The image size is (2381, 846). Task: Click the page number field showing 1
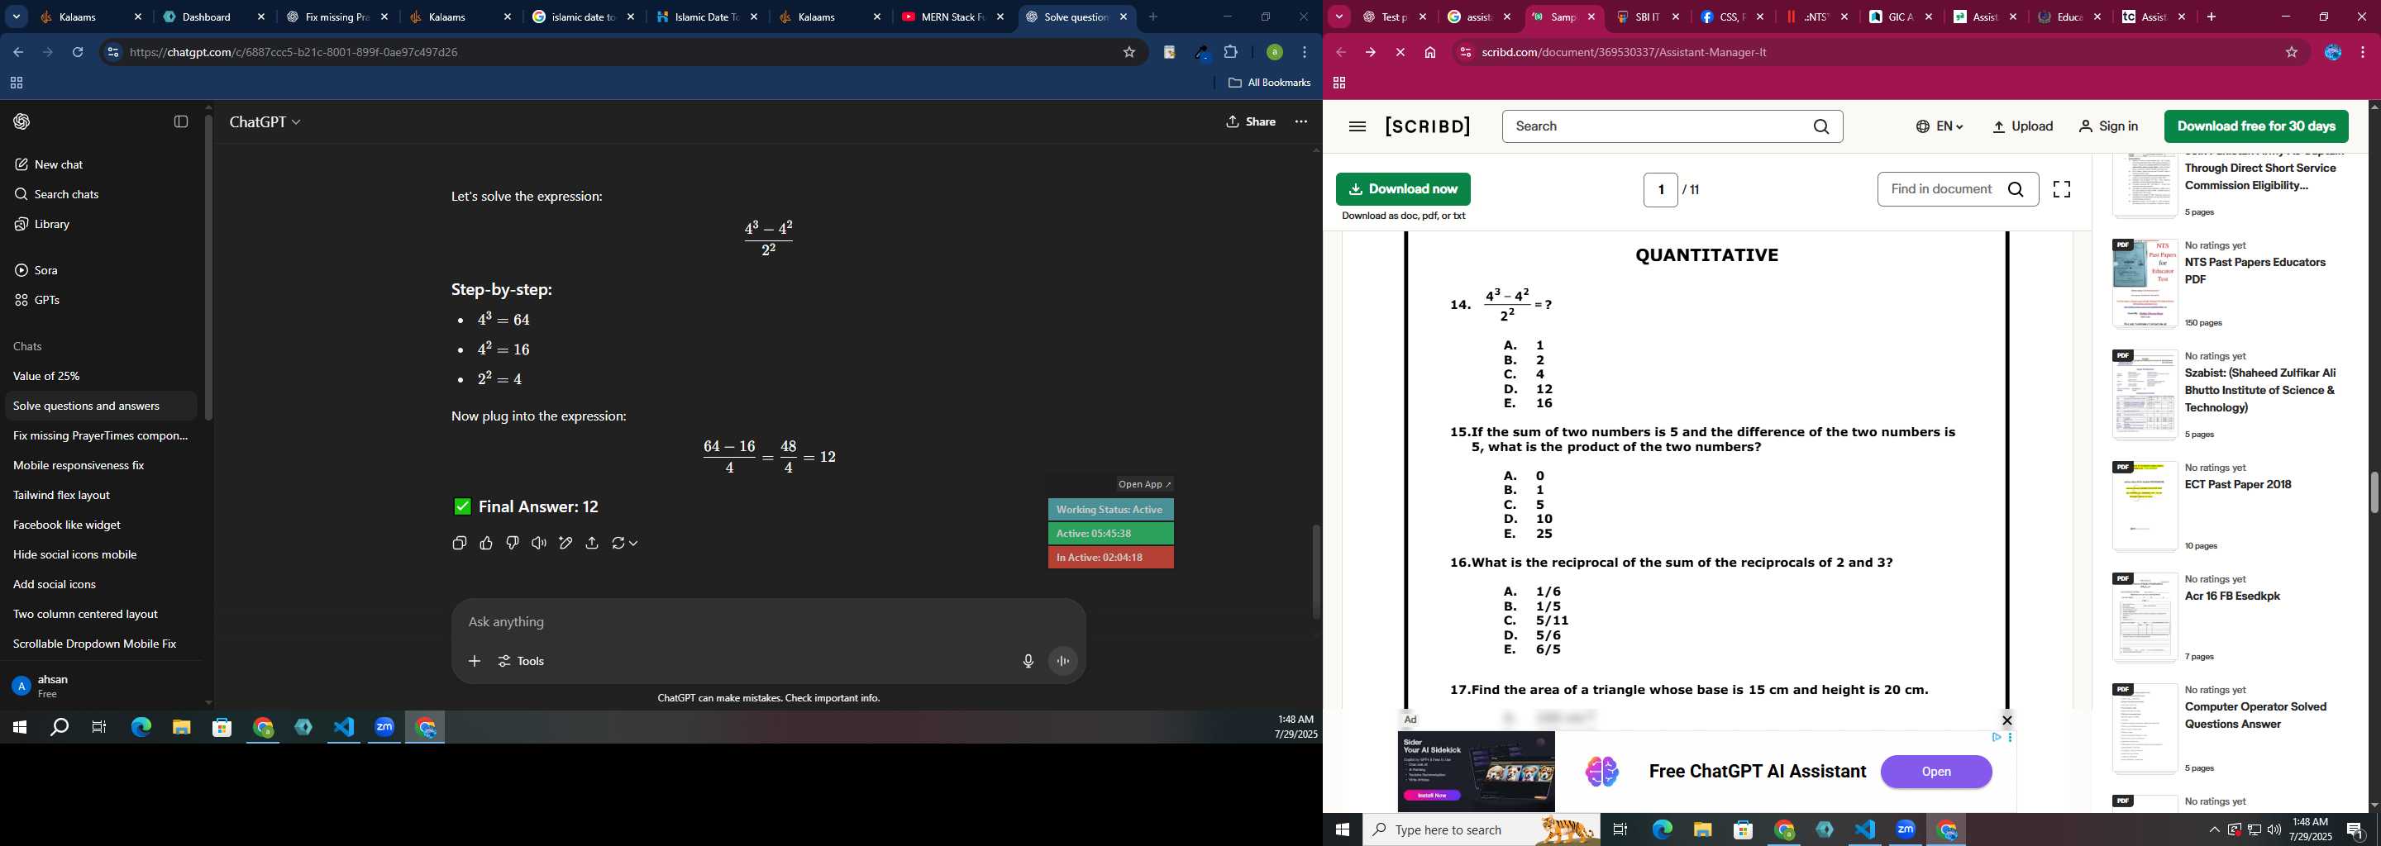point(1661,190)
